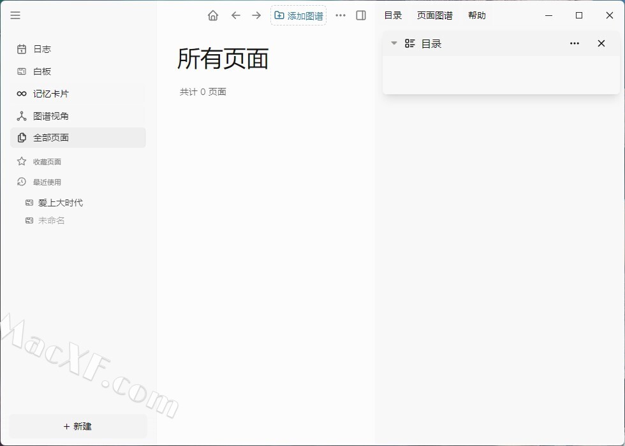Click the 收藏页面 star icon
The width and height of the screenshot is (625, 446).
[x=22, y=161]
